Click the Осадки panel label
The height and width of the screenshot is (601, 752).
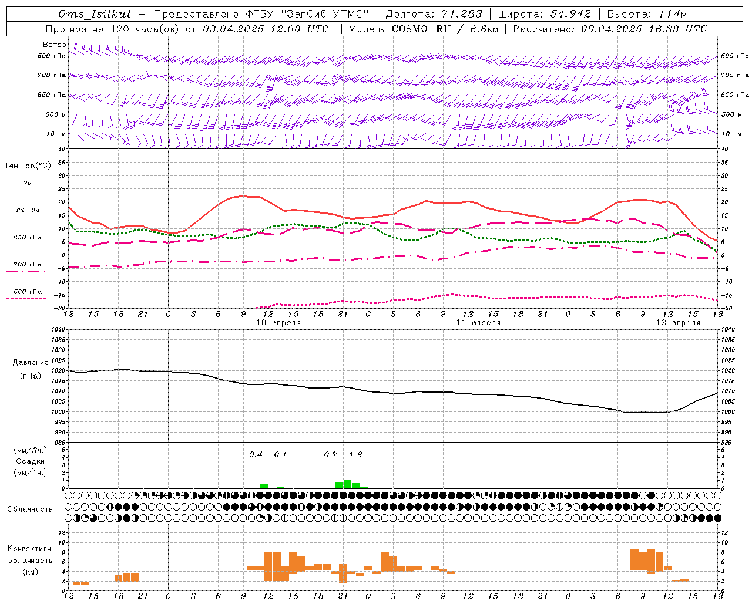(x=30, y=461)
